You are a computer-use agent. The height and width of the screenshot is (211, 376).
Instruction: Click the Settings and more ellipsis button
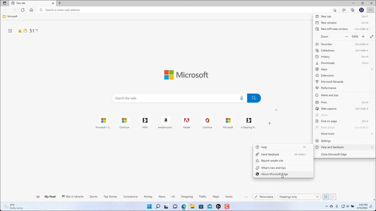click(370, 10)
